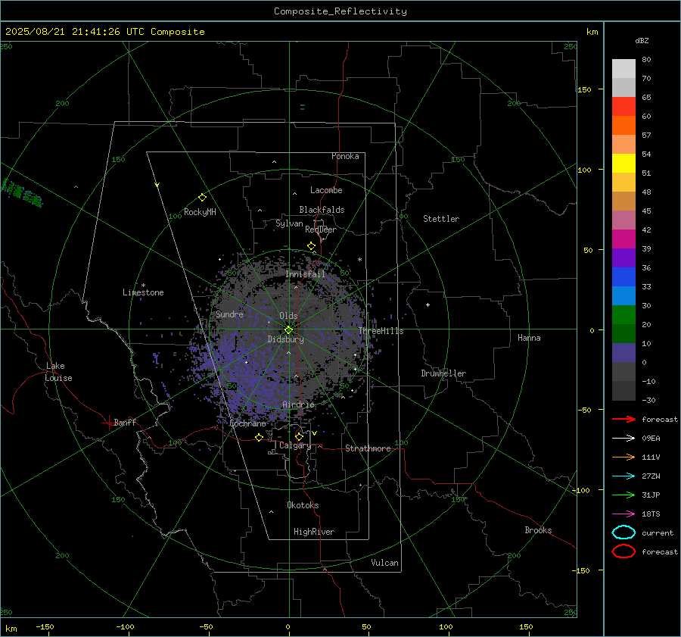Click the green echo cluster west of RockyMH
Image resolution: width=681 pixels, height=637 pixels.
[22, 193]
